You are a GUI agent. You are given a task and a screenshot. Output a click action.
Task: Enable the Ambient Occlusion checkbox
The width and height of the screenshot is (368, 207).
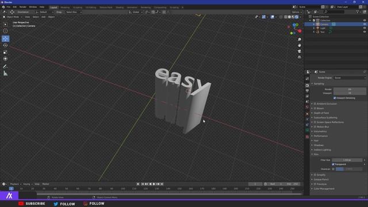point(315,103)
